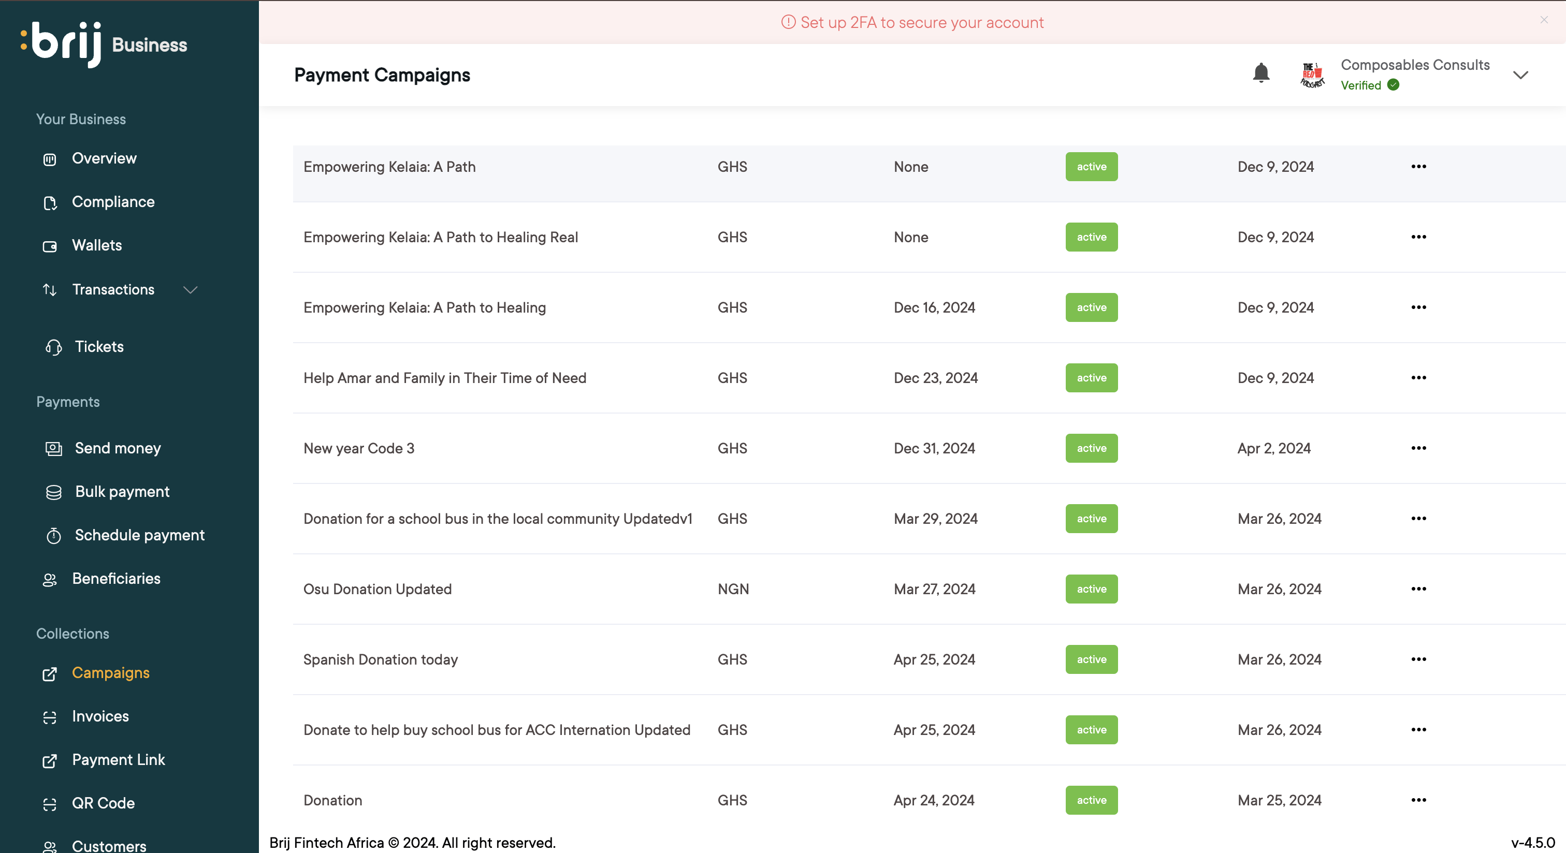Image resolution: width=1566 pixels, height=853 pixels.
Task: Click the Wallets icon in sidebar
Action: [50, 246]
